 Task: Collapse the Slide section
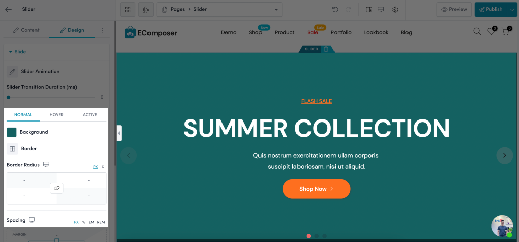(x=17, y=52)
